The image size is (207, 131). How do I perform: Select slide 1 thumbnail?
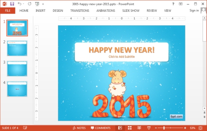(17, 28)
